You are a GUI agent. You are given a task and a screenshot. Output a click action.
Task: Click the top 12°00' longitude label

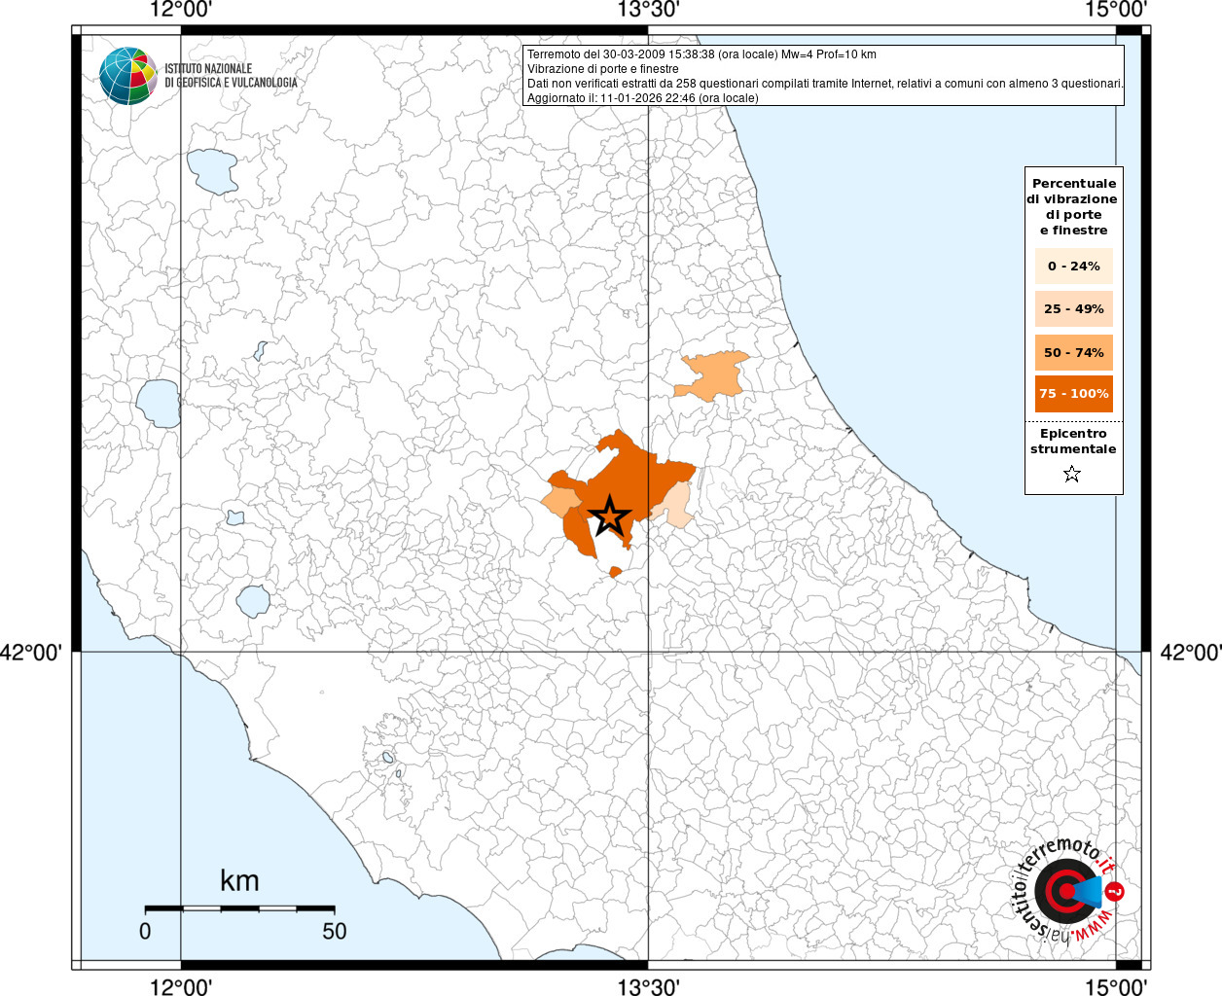[181, 10]
